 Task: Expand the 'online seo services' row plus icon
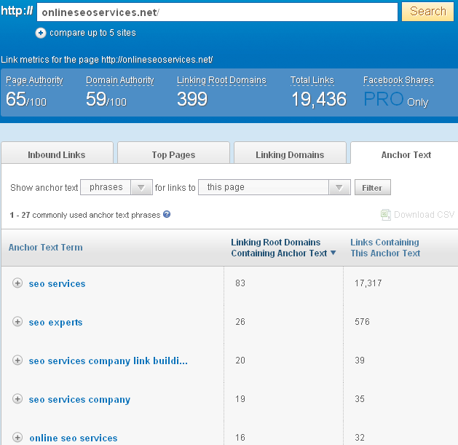pos(17,438)
